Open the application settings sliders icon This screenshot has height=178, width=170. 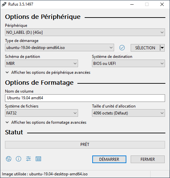pos(28,159)
